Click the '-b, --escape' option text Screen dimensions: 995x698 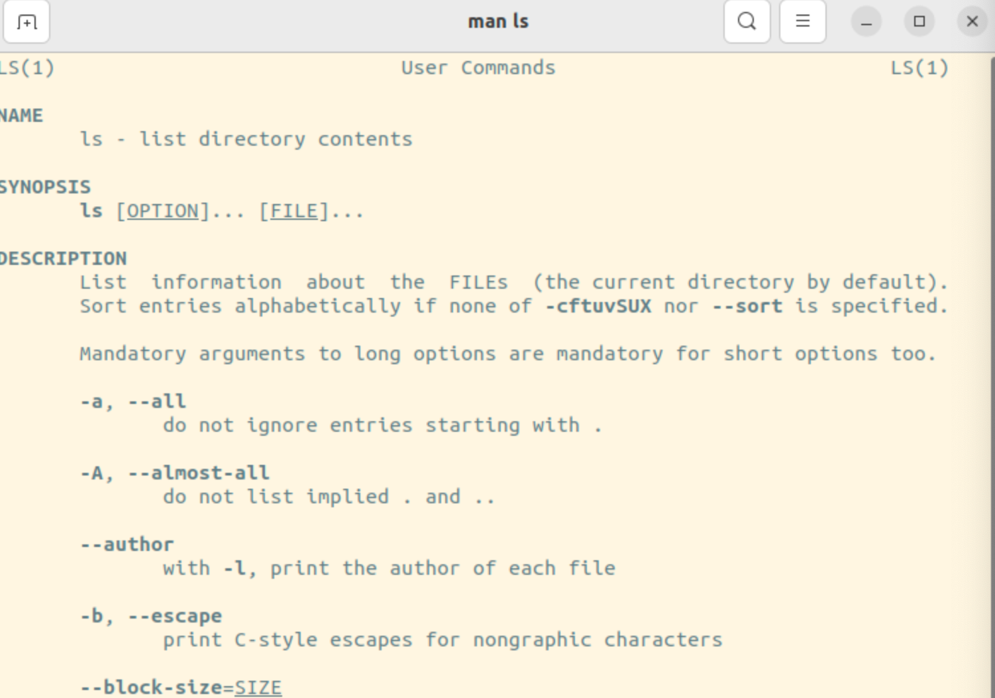[151, 616]
